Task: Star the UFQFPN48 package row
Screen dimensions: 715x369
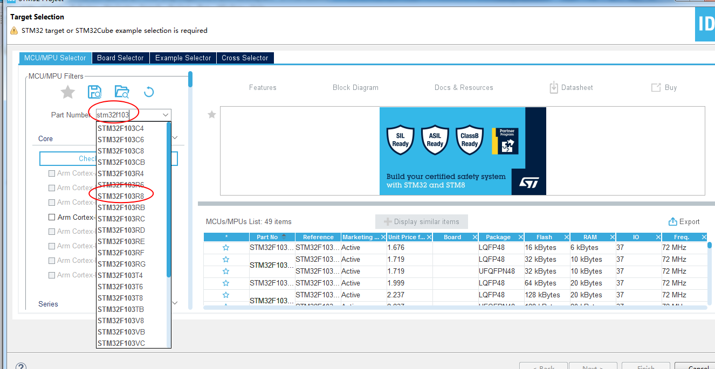Action: tap(226, 271)
